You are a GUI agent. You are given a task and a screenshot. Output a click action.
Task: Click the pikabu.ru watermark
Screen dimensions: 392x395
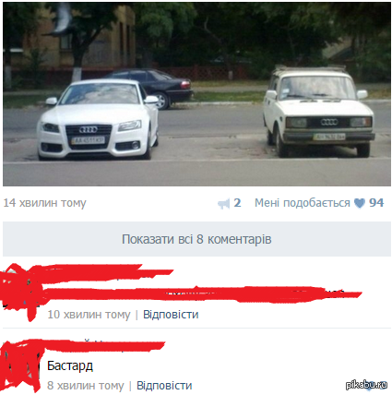(366, 385)
